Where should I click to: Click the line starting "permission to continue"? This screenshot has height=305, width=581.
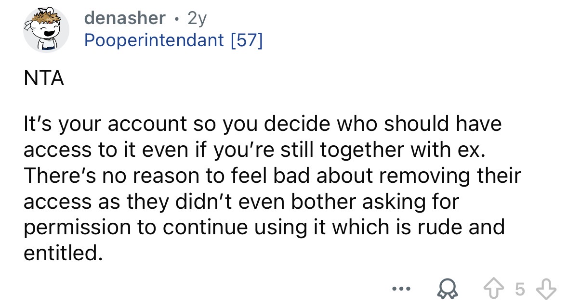pos(264,227)
